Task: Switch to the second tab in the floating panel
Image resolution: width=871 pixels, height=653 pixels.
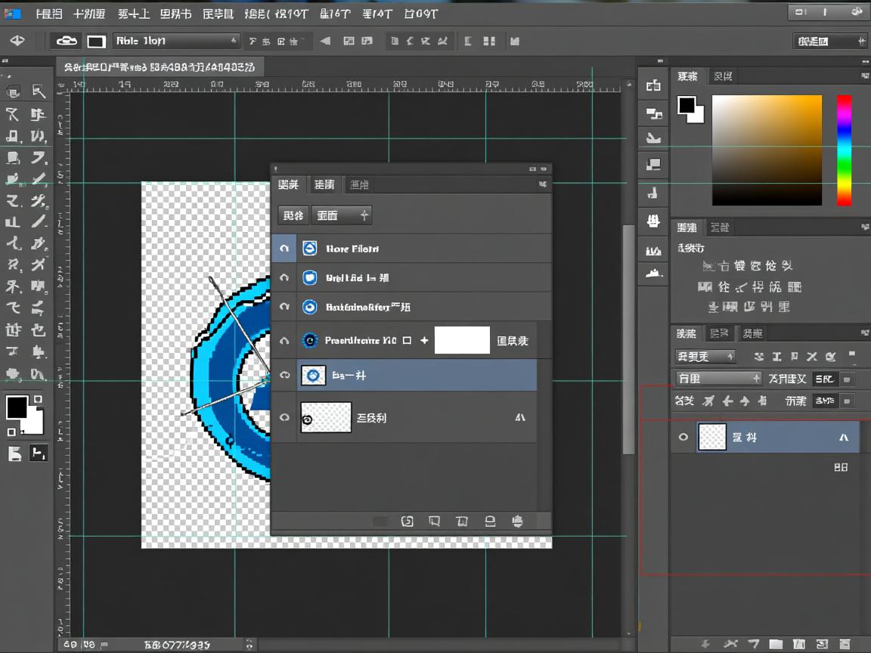Action: coord(324,184)
